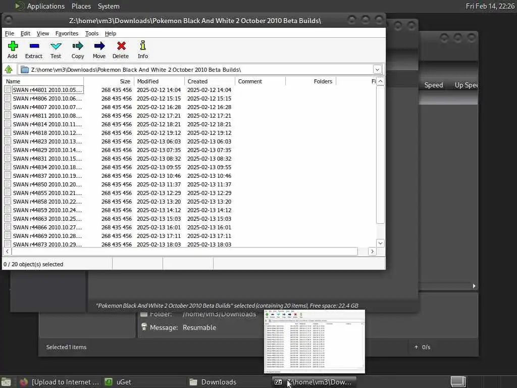Open the System menu

(x=109, y=6)
